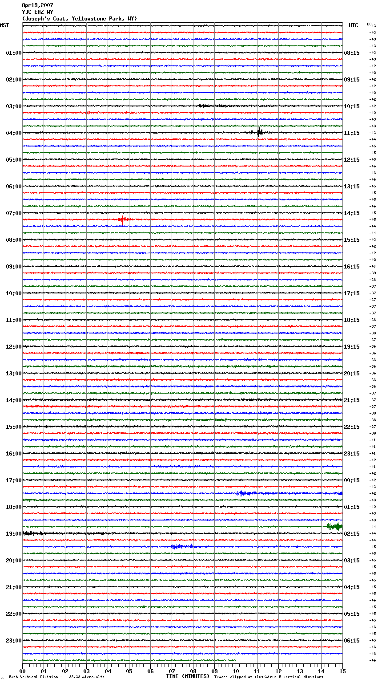Inspect the black tremor on the 03:00 trace
Viewport: 378px width, 683px height.
[215, 106]
